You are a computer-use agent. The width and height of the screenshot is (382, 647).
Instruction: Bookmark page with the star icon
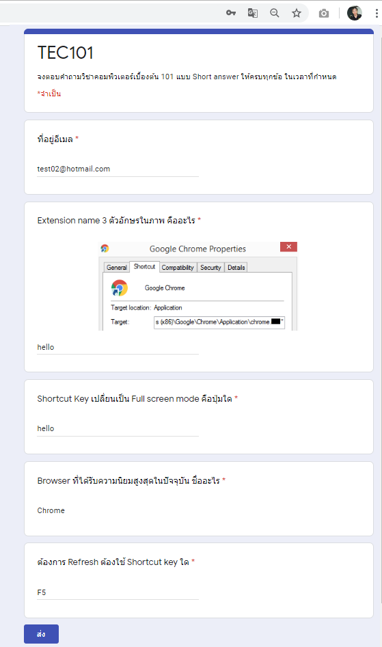pyautogui.click(x=296, y=13)
